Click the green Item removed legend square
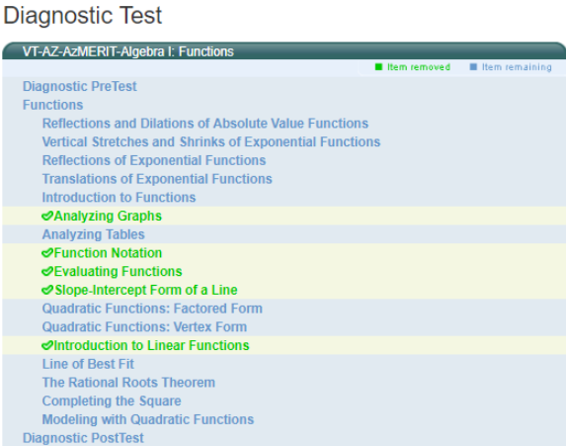The width and height of the screenshot is (566, 446). coord(378,67)
